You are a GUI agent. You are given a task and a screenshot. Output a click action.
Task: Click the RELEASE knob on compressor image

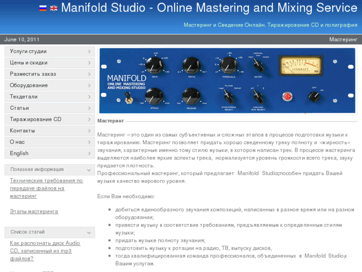pos(191,96)
